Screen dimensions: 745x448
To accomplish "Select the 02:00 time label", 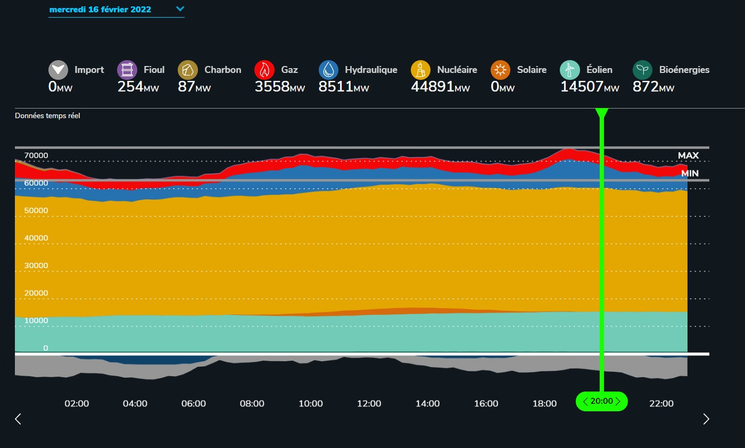I will (77, 403).
